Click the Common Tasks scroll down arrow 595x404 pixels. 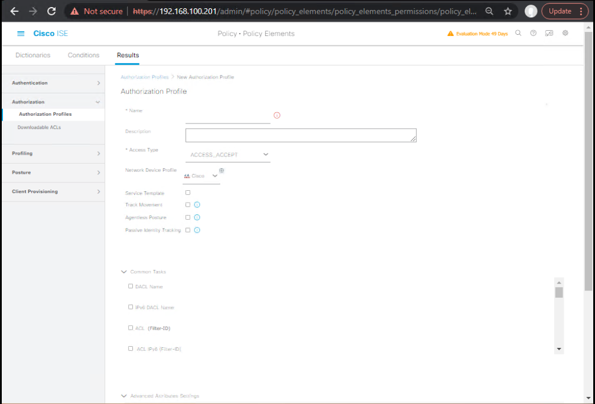(x=559, y=349)
